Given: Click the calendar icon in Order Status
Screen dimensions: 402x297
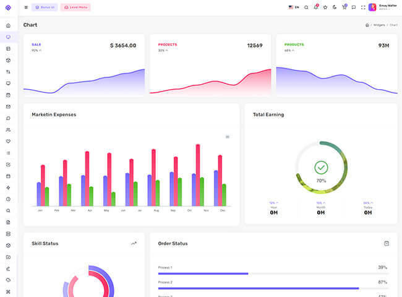Looking at the screenshot, I should [x=387, y=243].
